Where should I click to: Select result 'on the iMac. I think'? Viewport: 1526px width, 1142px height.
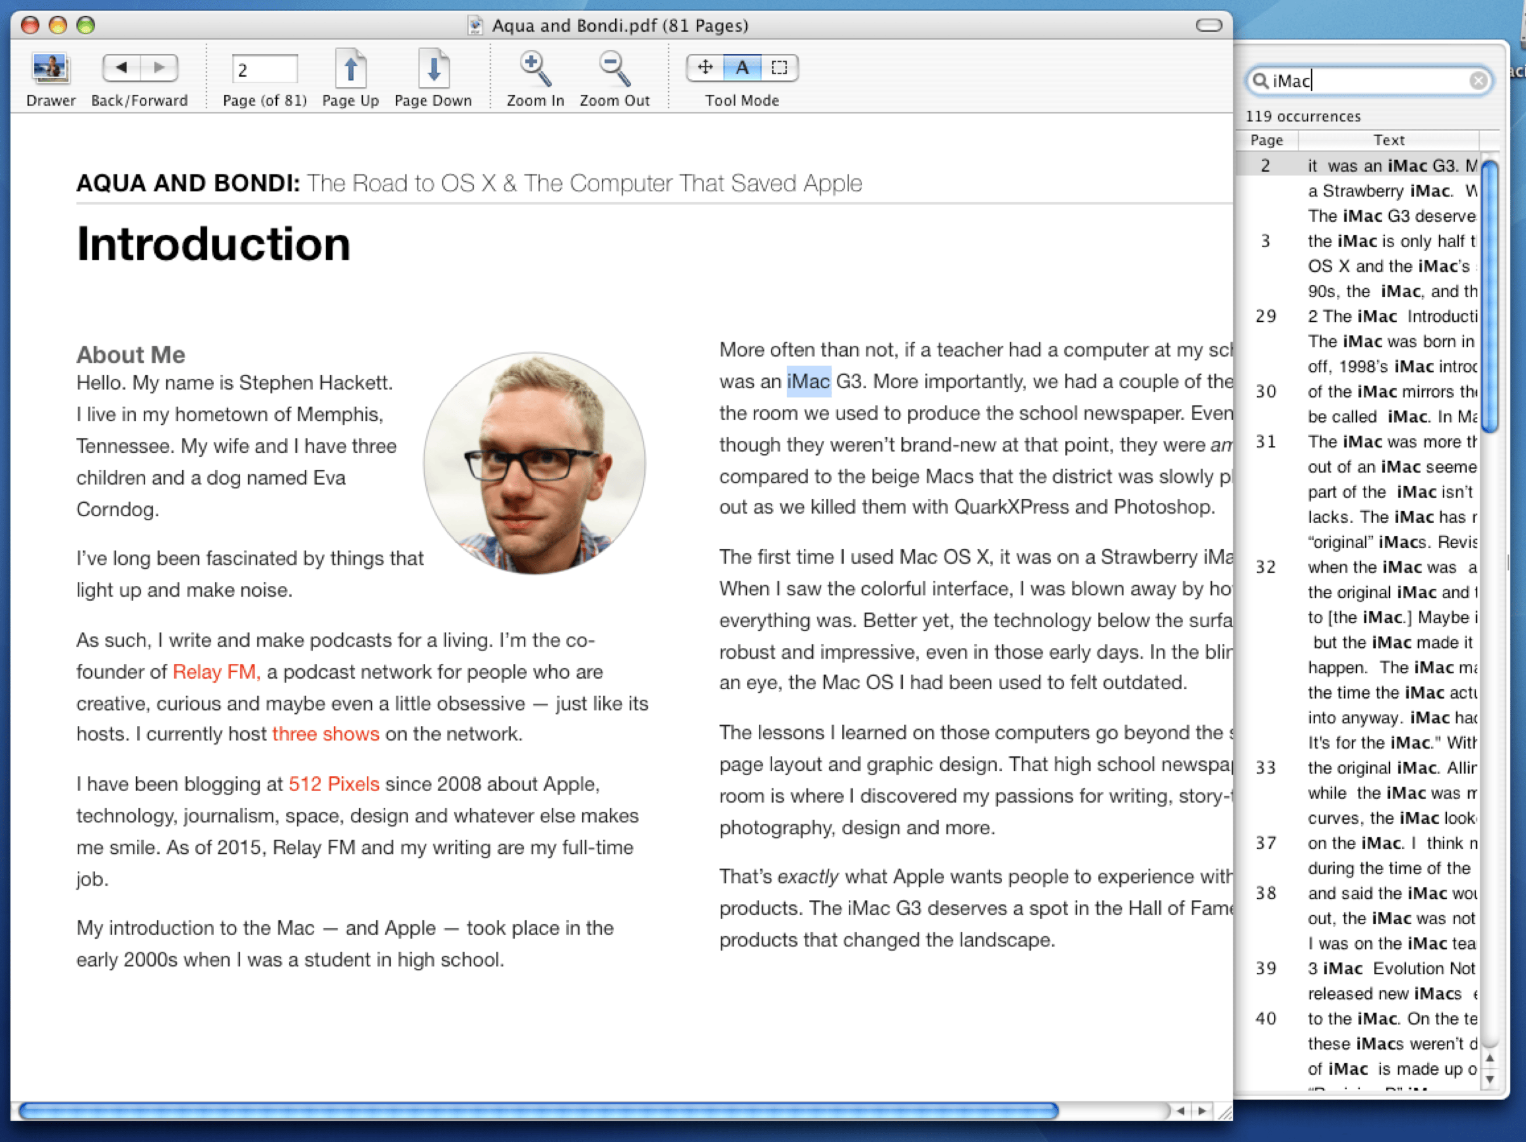pyautogui.click(x=1357, y=842)
